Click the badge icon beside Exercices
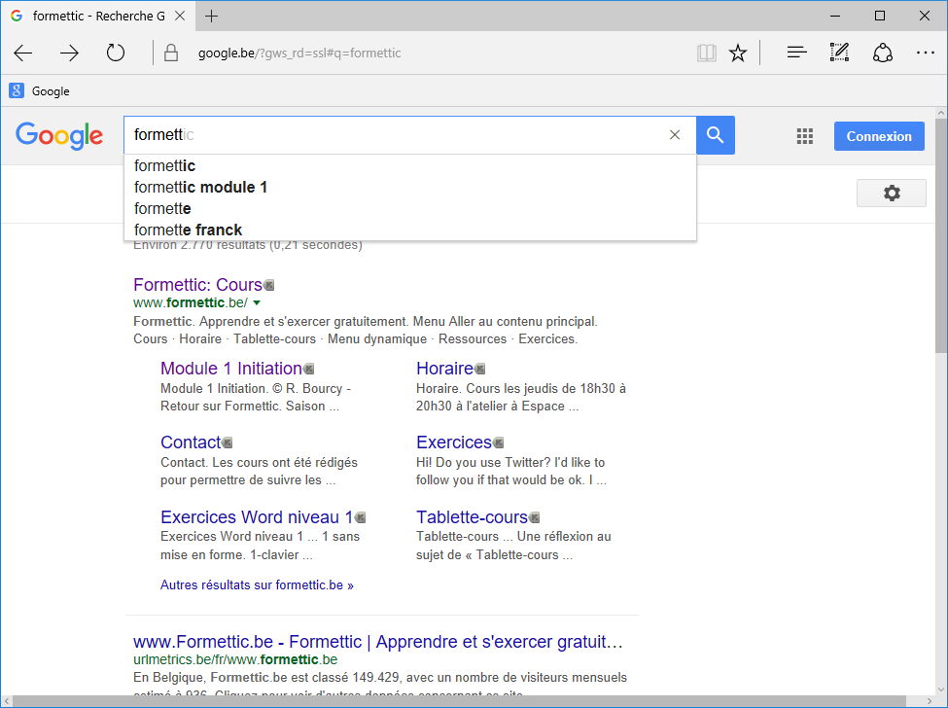This screenshot has width=948, height=708. pyautogui.click(x=499, y=442)
